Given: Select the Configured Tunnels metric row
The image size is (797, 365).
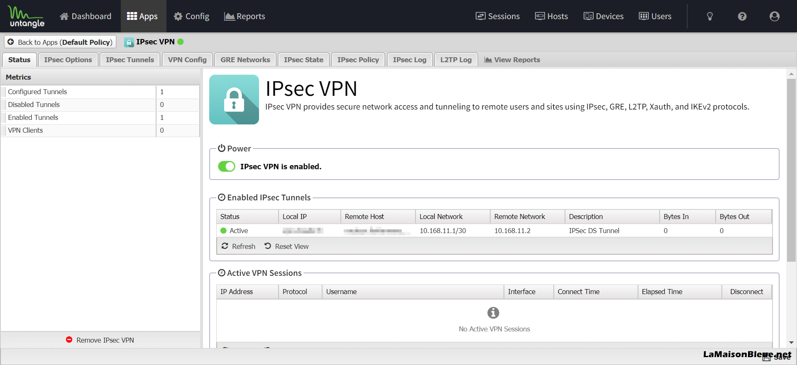Looking at the screenshot, I should (100, 92).
